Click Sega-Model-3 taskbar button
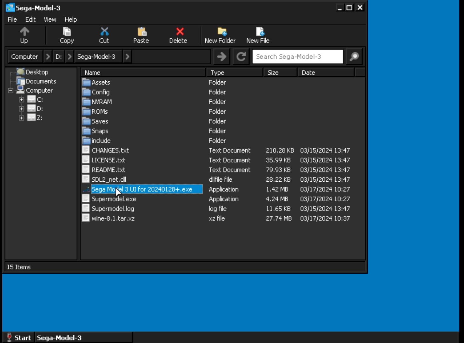The image size is (464, 343). (84, 338)
